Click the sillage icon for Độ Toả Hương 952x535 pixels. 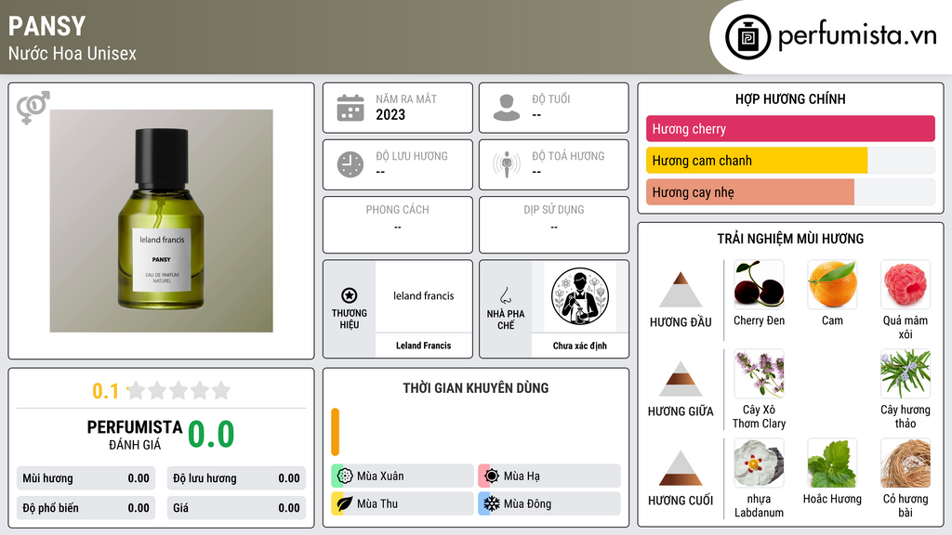(507, 164)
